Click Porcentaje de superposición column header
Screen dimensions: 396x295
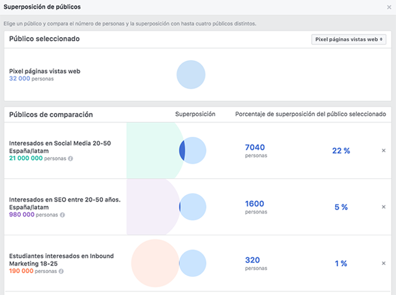(311, 114)
